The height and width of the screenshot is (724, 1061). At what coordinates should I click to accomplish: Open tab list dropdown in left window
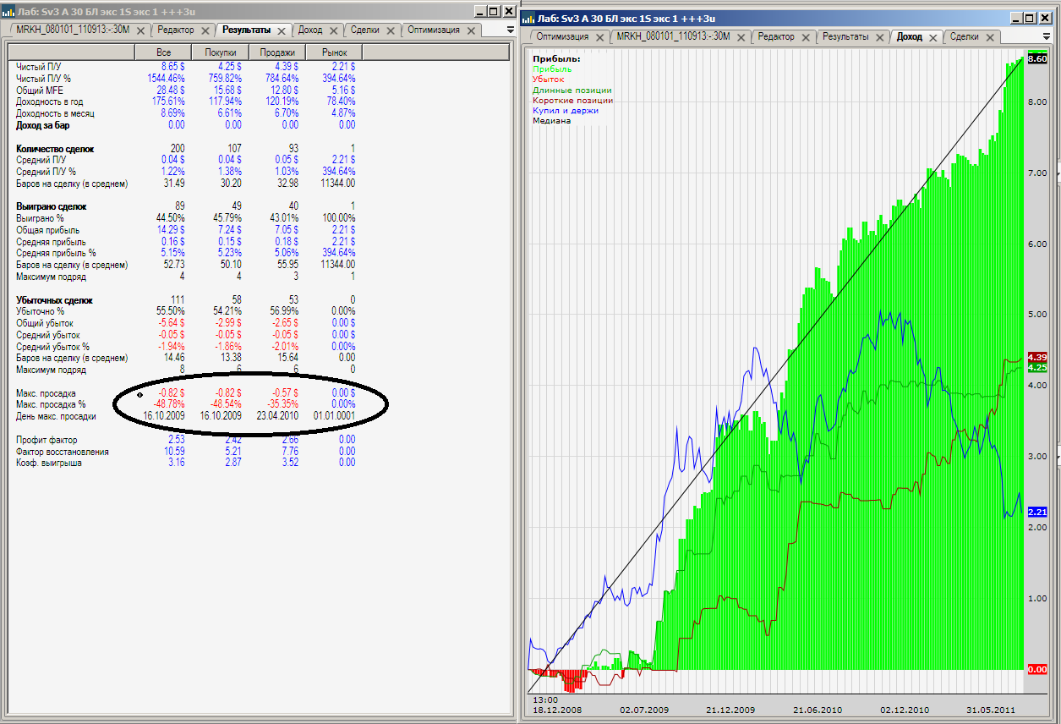(509, 30)
